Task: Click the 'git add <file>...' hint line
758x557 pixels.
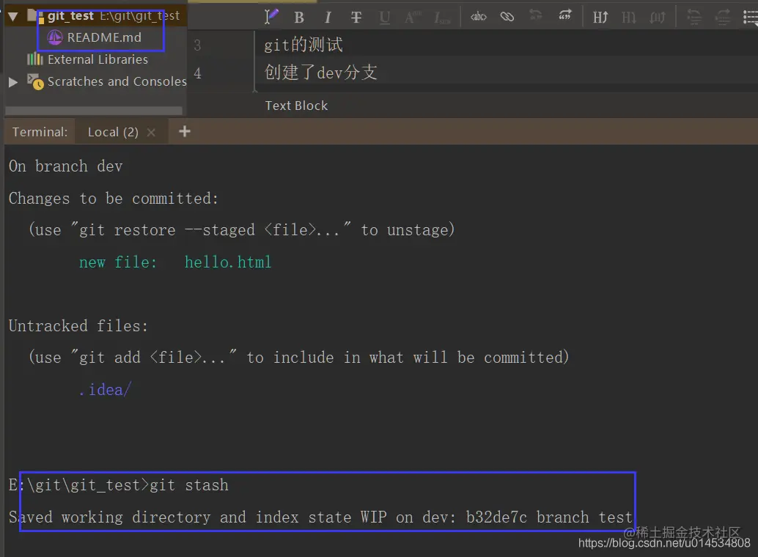Action: (x=299, y=358)
